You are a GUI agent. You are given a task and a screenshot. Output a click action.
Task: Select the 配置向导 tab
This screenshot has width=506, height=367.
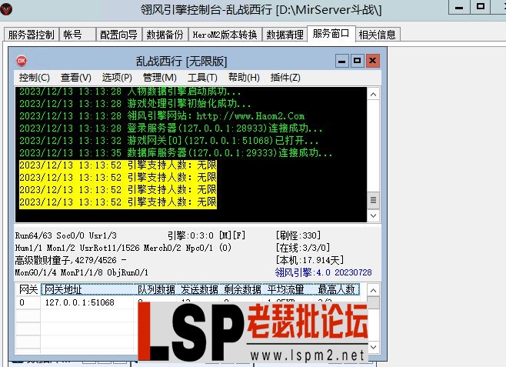[x=118, y=34]
